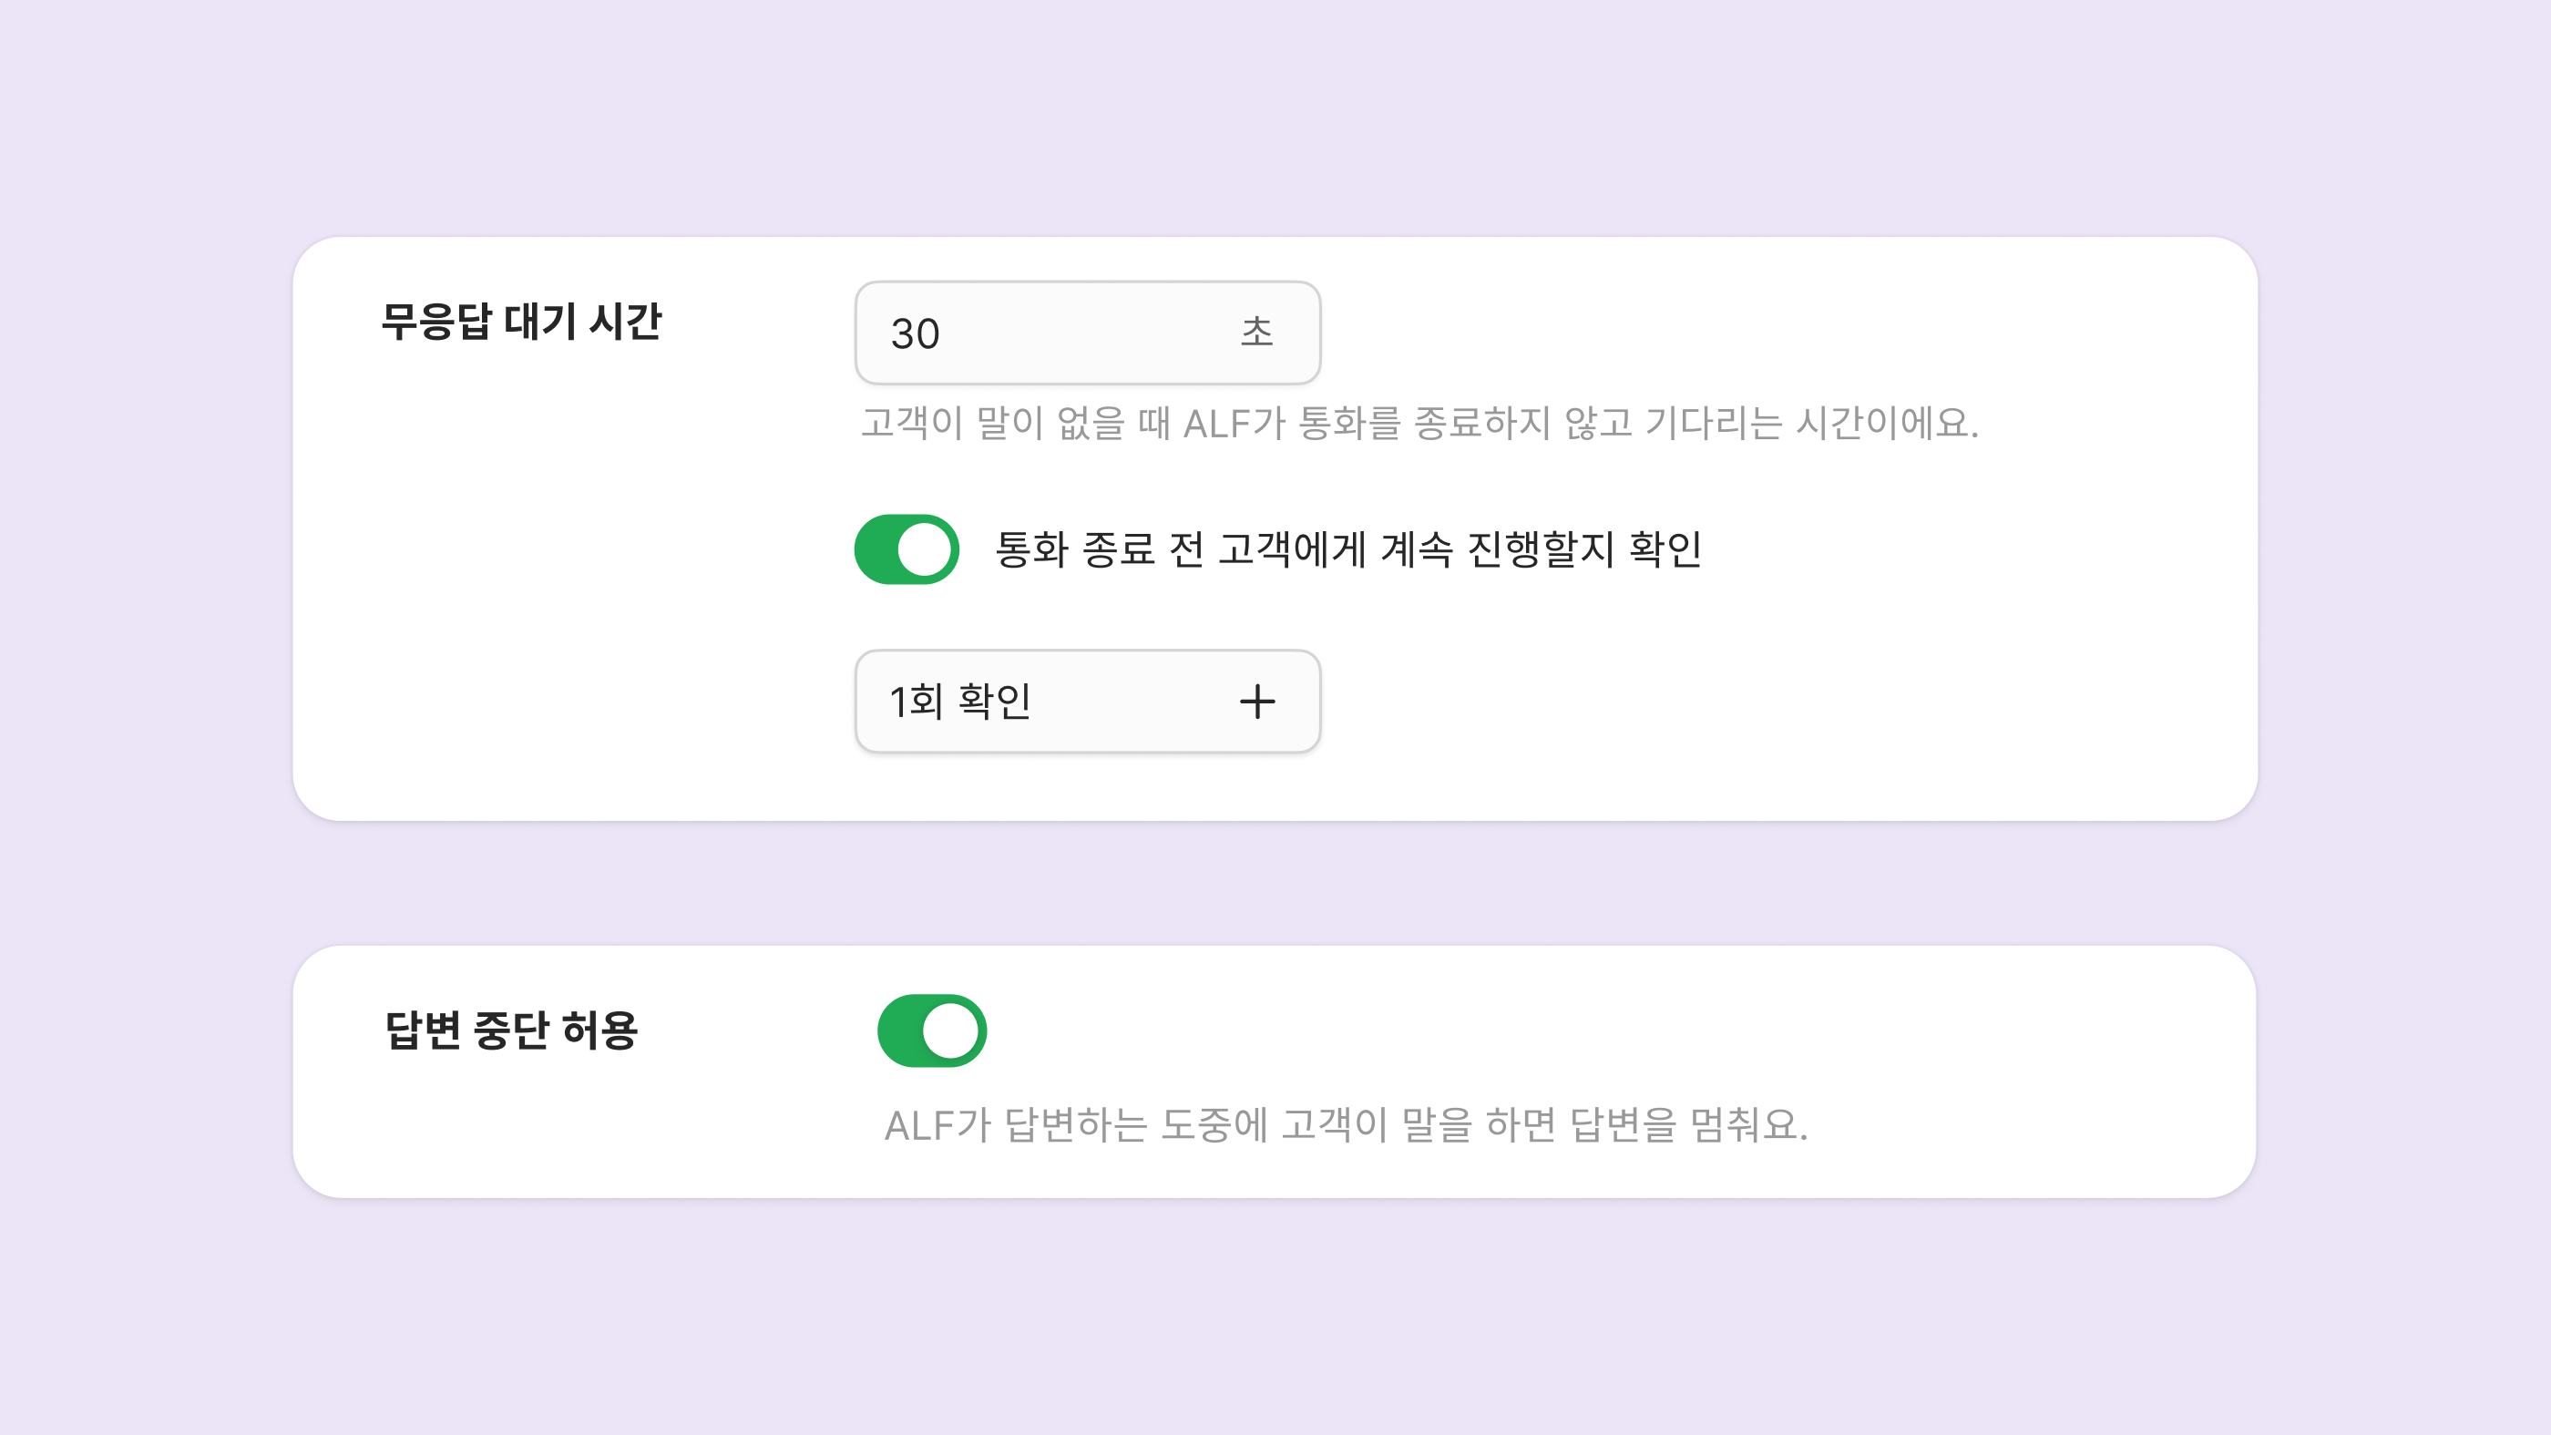Click the word 시간이에요 in the top description
The image size is (2551, 1435).
click(x=1886, y=423)
